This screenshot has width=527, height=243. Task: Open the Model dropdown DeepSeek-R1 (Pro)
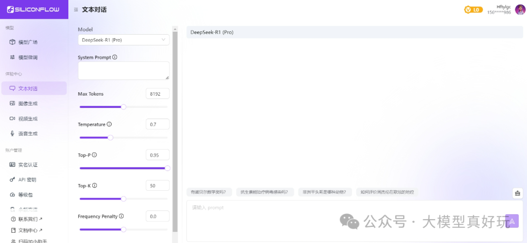(123, 40)
